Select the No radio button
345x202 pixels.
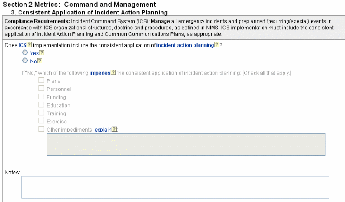tap(25, 61)
